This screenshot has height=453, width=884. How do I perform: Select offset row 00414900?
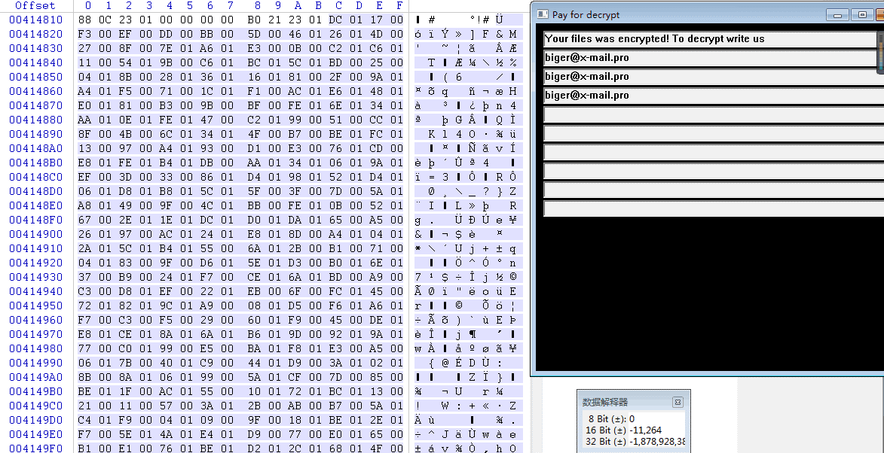pos(35,234)
